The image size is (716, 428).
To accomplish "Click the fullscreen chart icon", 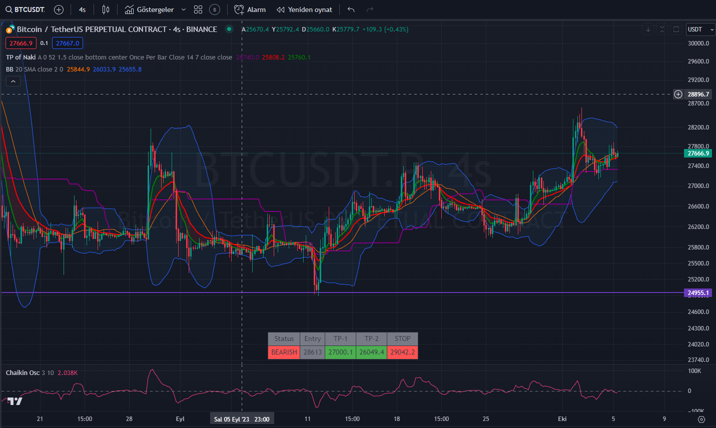I will click(x=675, y=29).
